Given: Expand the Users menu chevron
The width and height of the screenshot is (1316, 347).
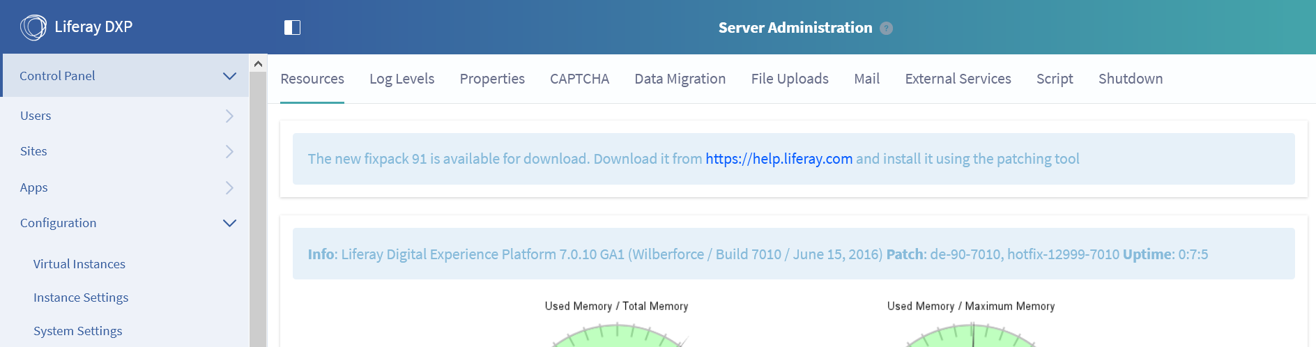Looking at the screenshot, I should point(229,116).
